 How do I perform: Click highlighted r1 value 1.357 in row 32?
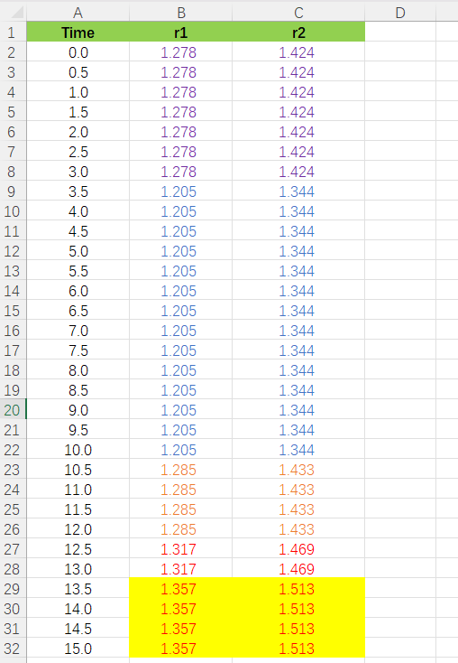180,649
